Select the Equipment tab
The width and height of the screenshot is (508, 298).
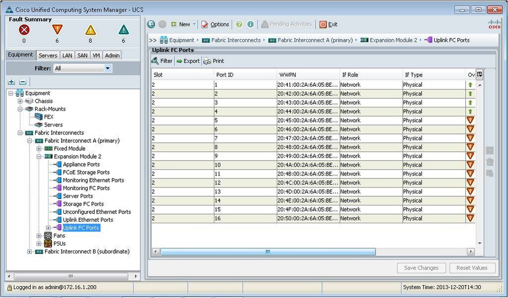20,55
